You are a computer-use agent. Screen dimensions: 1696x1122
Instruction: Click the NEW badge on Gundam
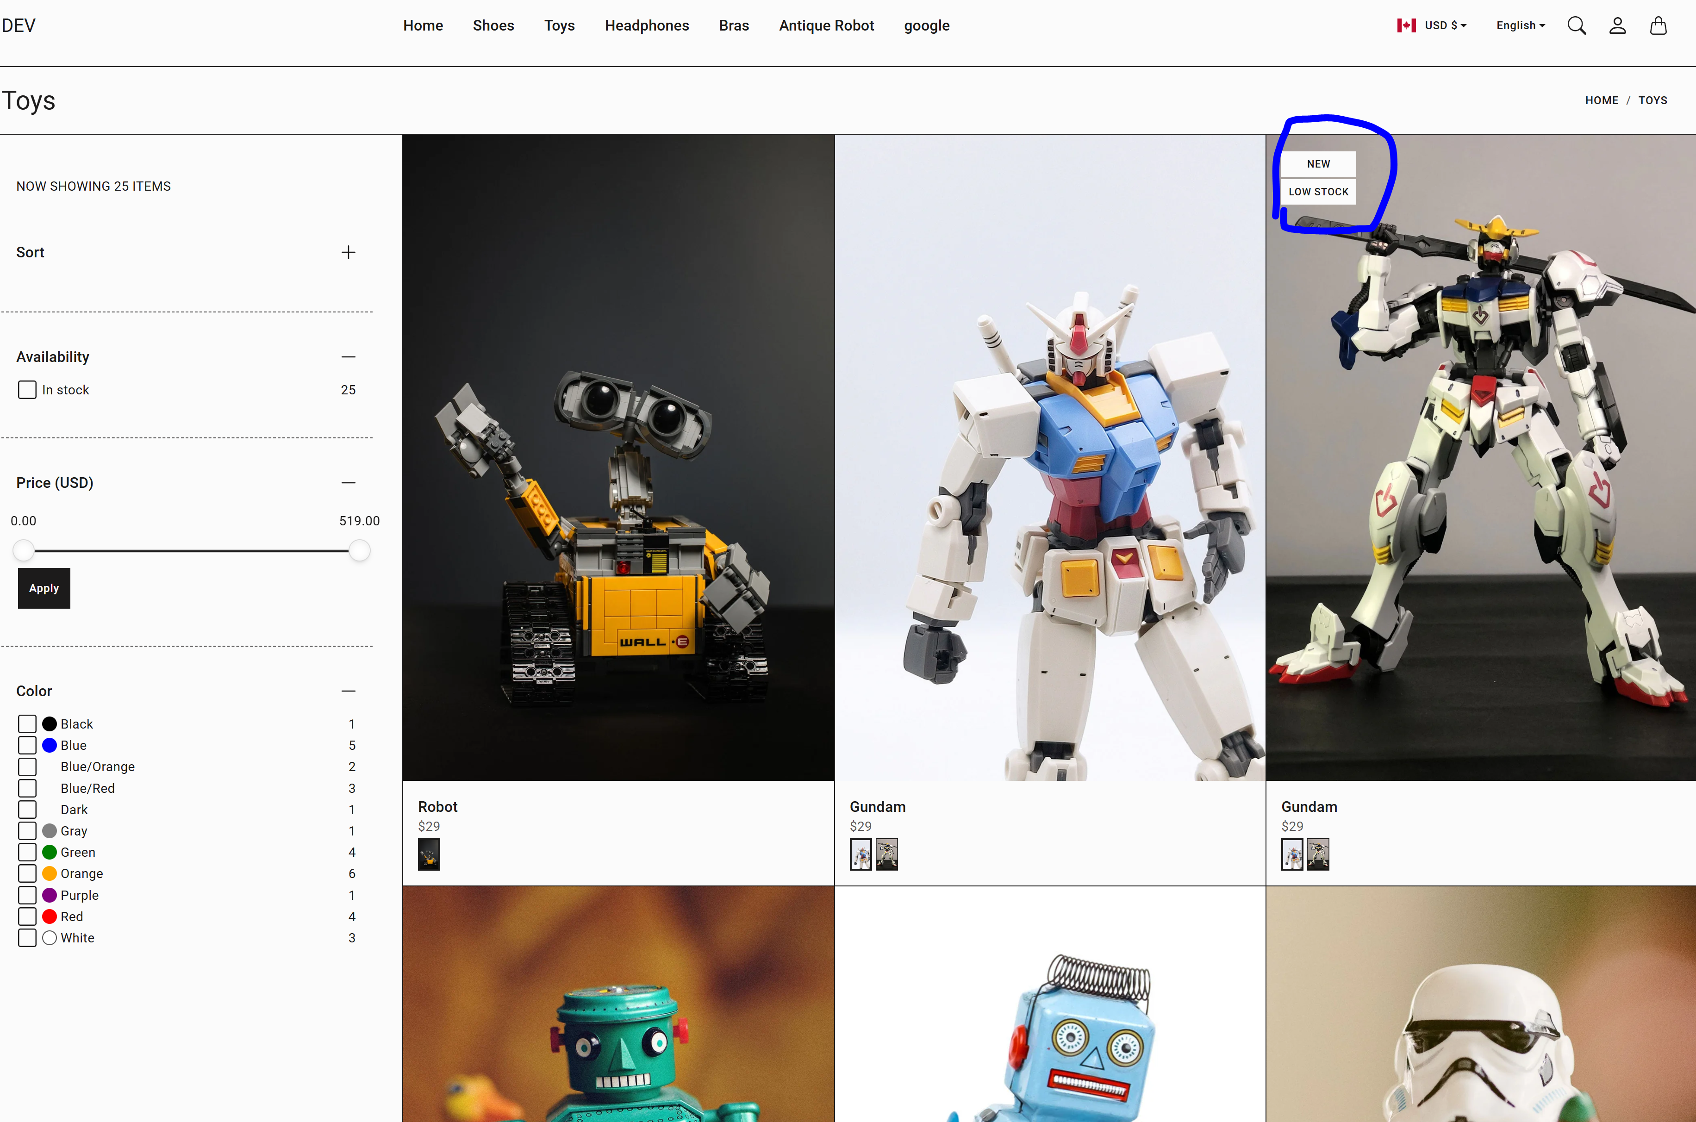(1318, 164)
